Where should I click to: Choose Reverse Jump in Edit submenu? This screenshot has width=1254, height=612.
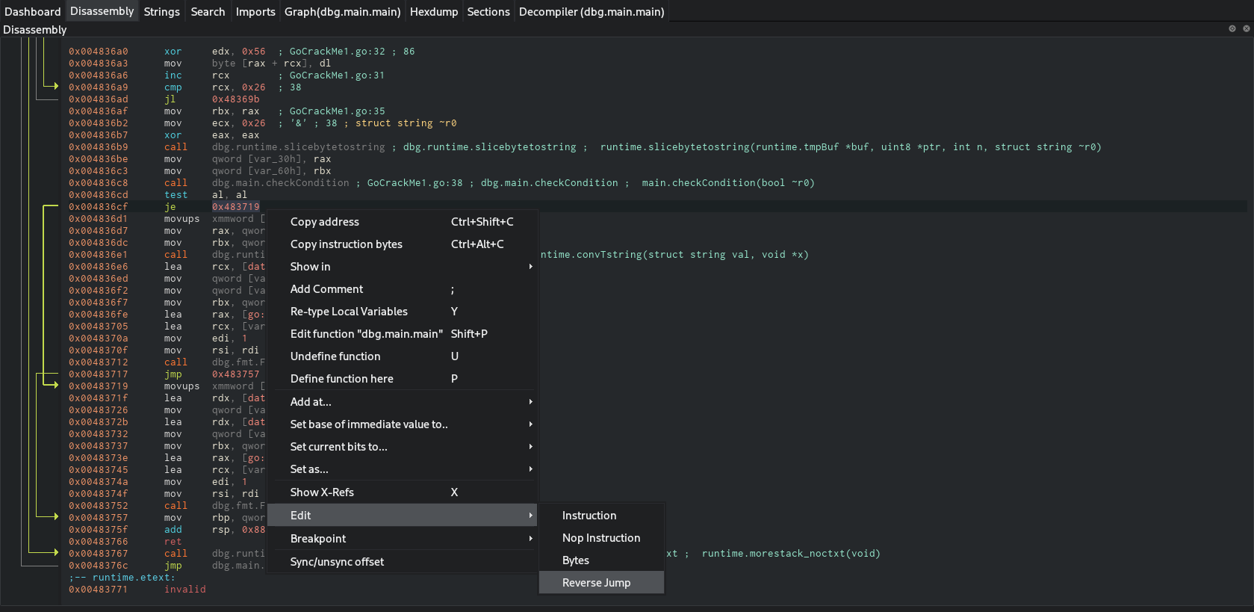(x=596, y=583)
